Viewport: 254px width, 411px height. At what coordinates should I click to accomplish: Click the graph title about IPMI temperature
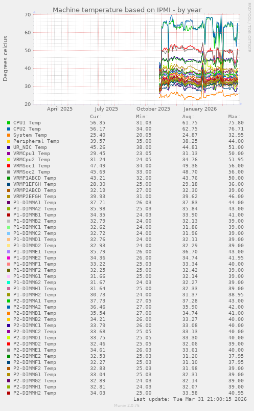pos(127,10)
